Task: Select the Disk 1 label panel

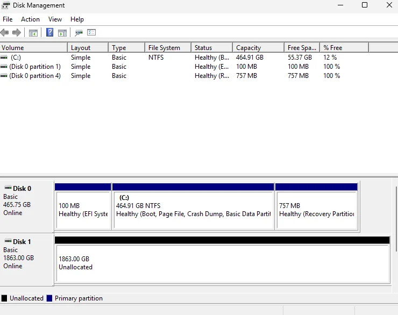Action: [x=27, y=260]
